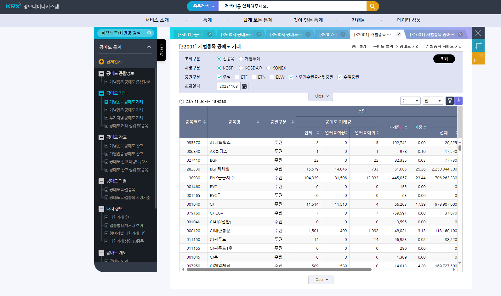Click the vertical table scrollbar thumb
This screenshot has height=296, width=501.
460,148
